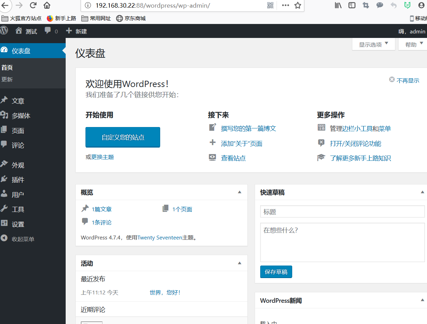Open the 打开/关闭评论功能 link
Viewport: 427px width, 324px height.
tap(355, 143)
